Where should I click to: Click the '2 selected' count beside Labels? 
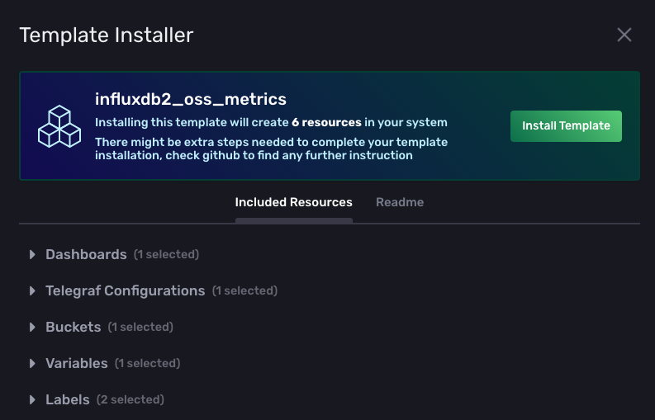(131, 400)
